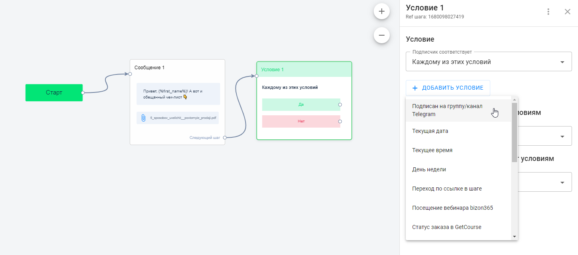Pick День недели from the list
The image size is (578, 255).
pos(429,169)
